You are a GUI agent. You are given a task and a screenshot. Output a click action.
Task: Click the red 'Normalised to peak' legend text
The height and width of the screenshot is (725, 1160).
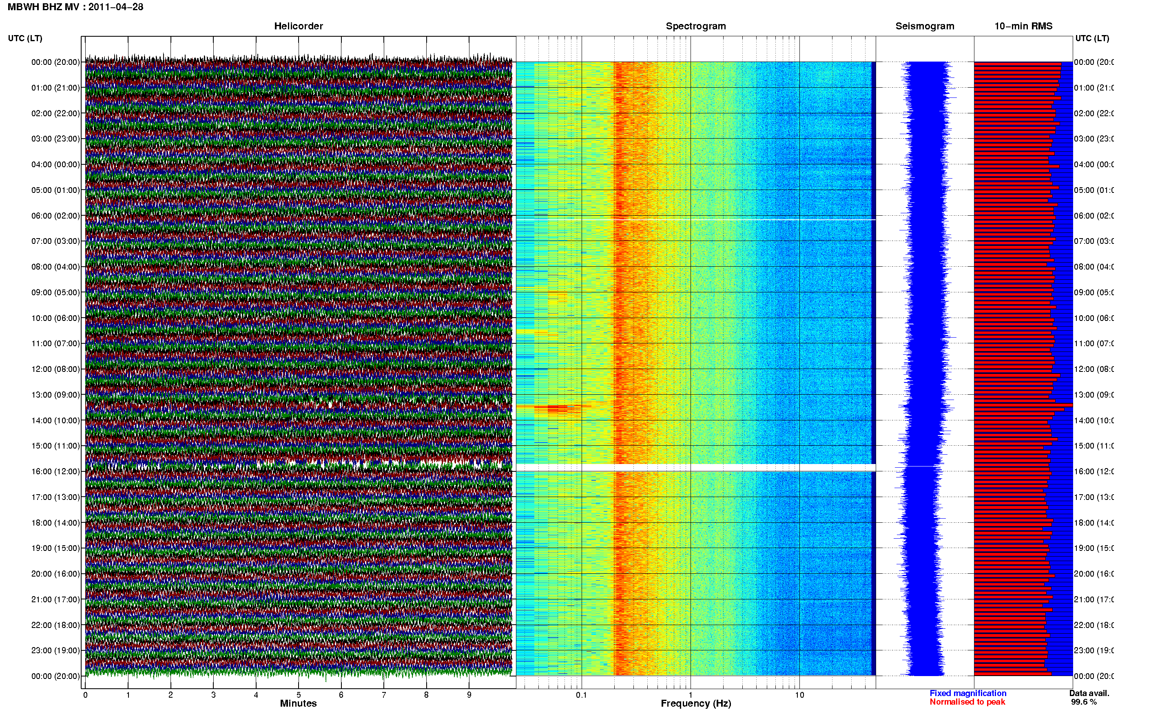pos(967,702)
